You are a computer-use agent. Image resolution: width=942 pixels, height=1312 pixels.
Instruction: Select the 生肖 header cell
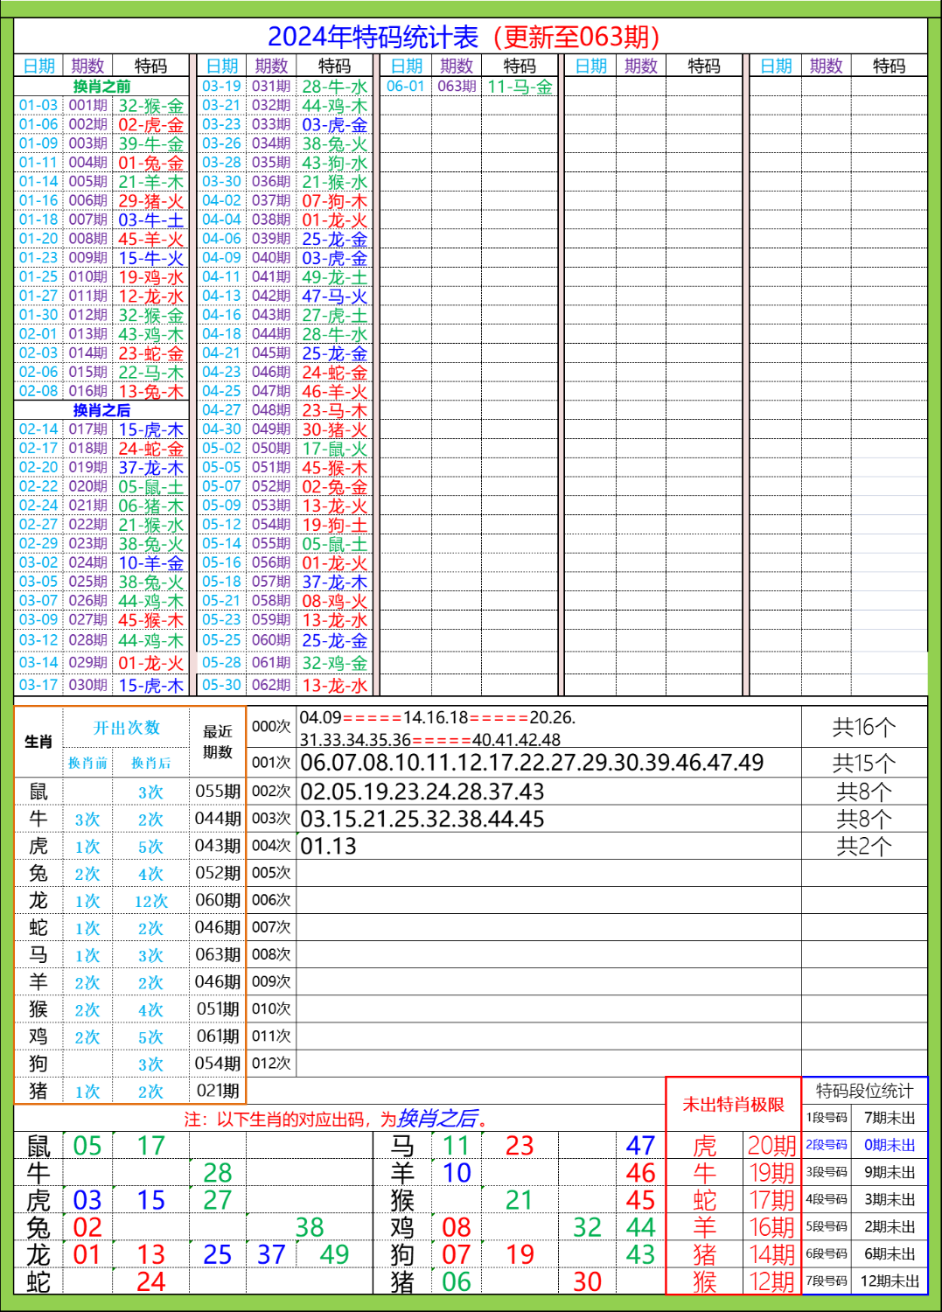37,739
